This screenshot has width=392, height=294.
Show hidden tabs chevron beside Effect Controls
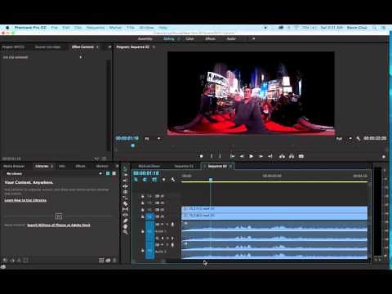pos(109,47)
